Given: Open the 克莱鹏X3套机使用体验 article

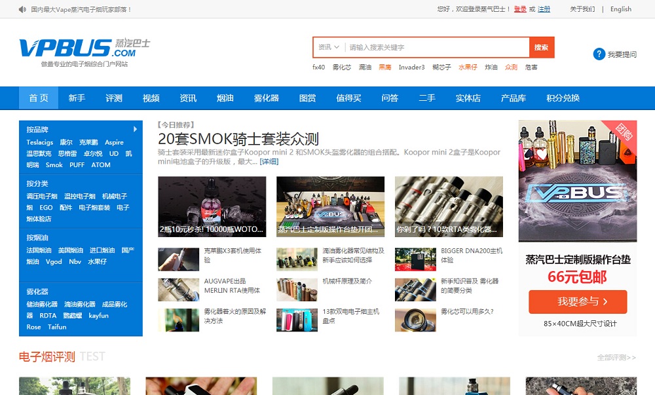Looking at the screenshot, I should pyautogui.click(x=233, y=255).
